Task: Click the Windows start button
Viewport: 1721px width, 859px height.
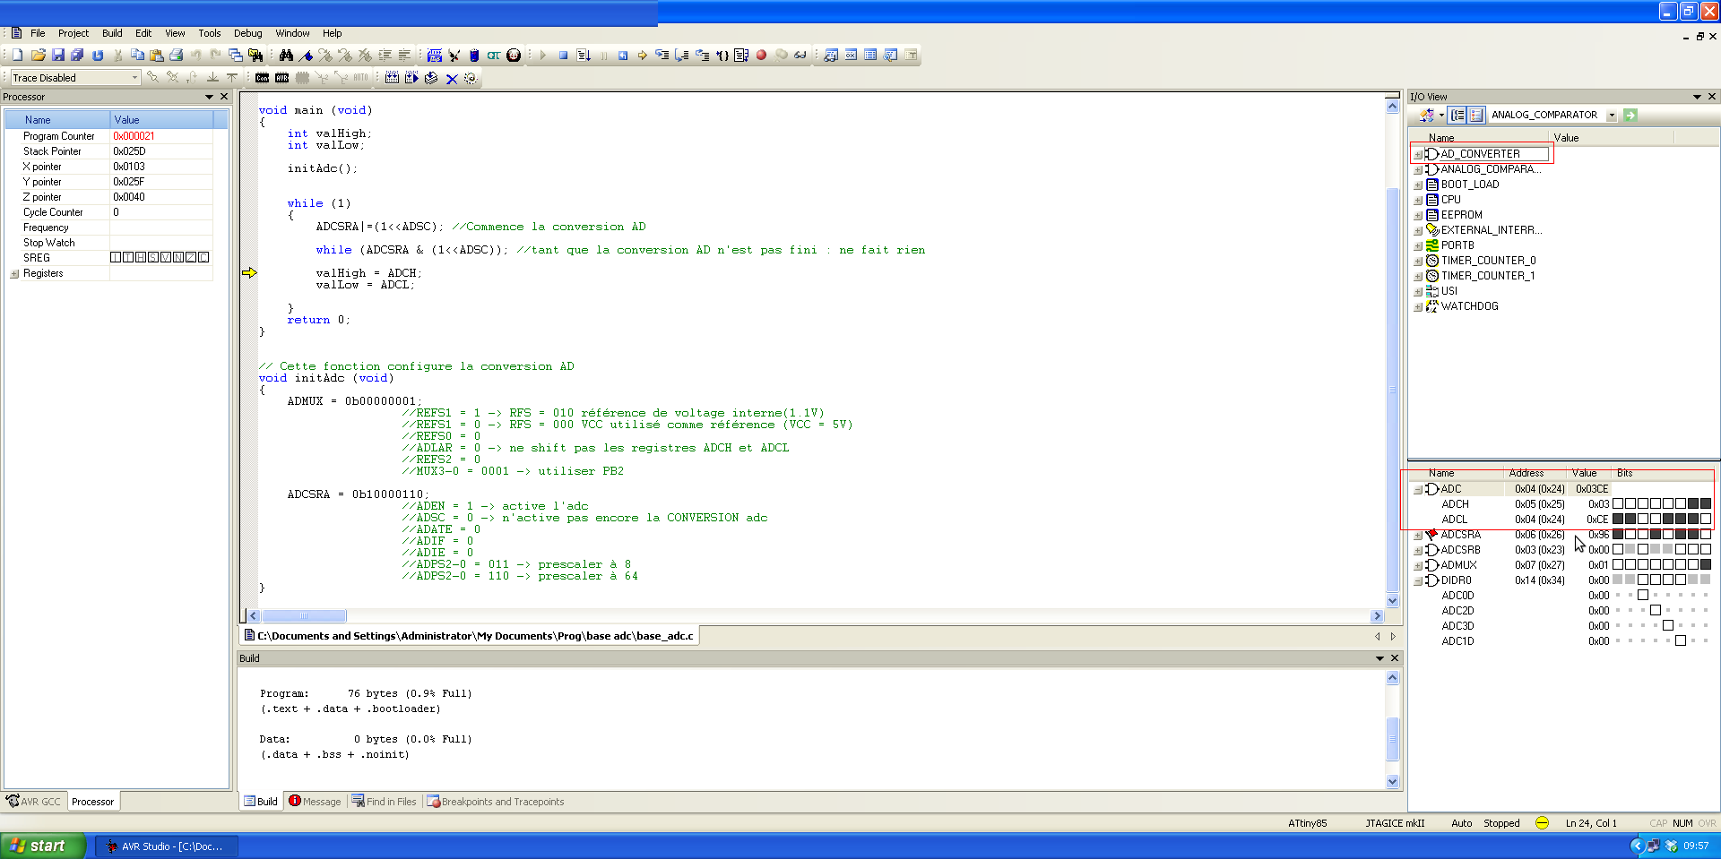Action: 42,846
